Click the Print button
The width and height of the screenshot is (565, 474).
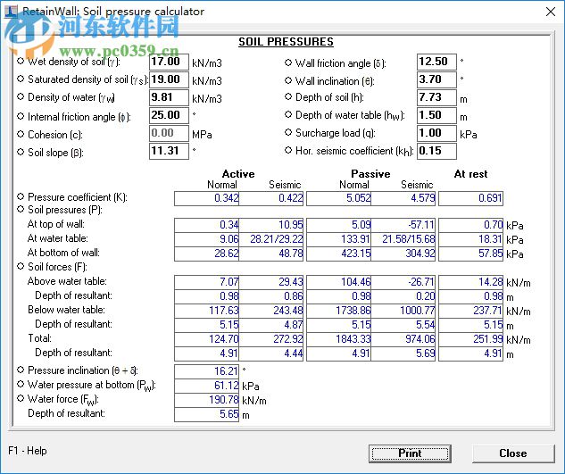(410, 453)
